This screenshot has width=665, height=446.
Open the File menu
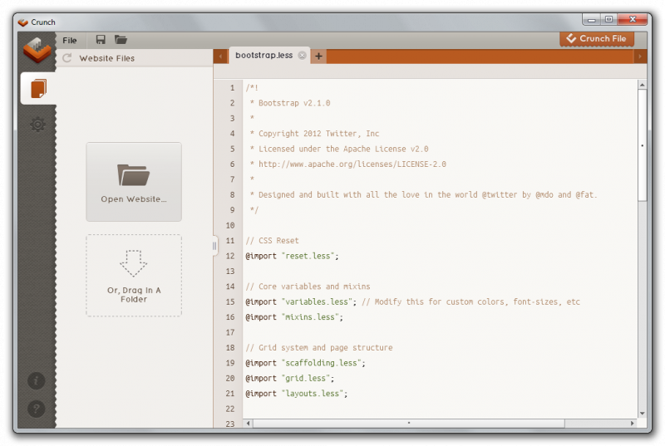(70, 40)
